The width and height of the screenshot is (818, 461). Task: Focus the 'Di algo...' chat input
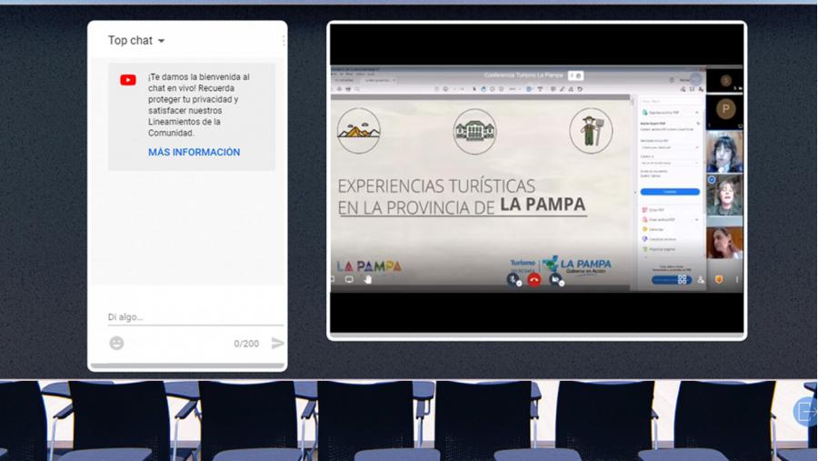[195, 317]
